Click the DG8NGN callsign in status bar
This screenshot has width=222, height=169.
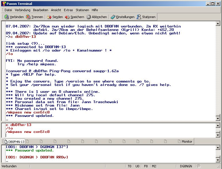point(186,166)
